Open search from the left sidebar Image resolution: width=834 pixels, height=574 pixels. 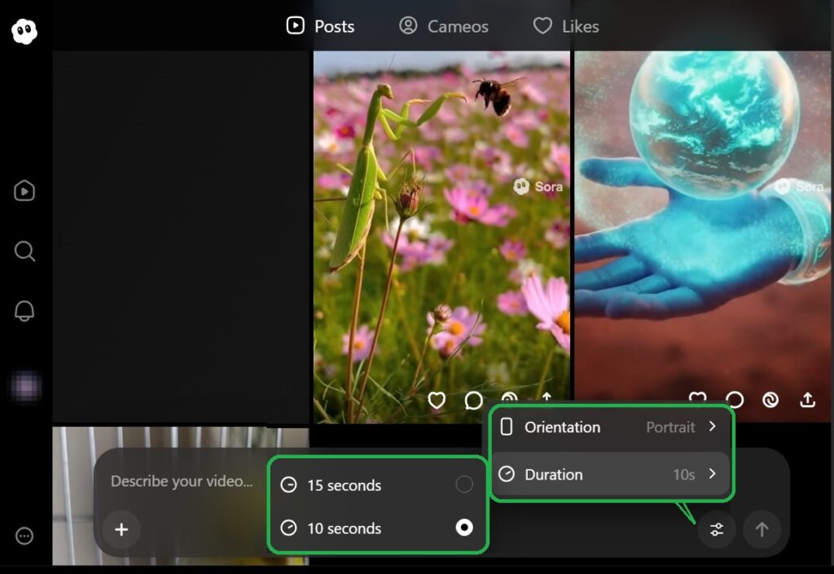24,251
